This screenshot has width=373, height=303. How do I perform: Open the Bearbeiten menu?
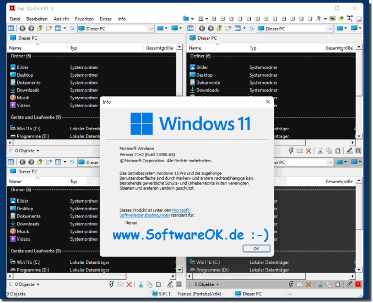coord(37,19)
